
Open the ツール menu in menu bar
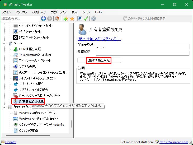[x=86, y=12]
